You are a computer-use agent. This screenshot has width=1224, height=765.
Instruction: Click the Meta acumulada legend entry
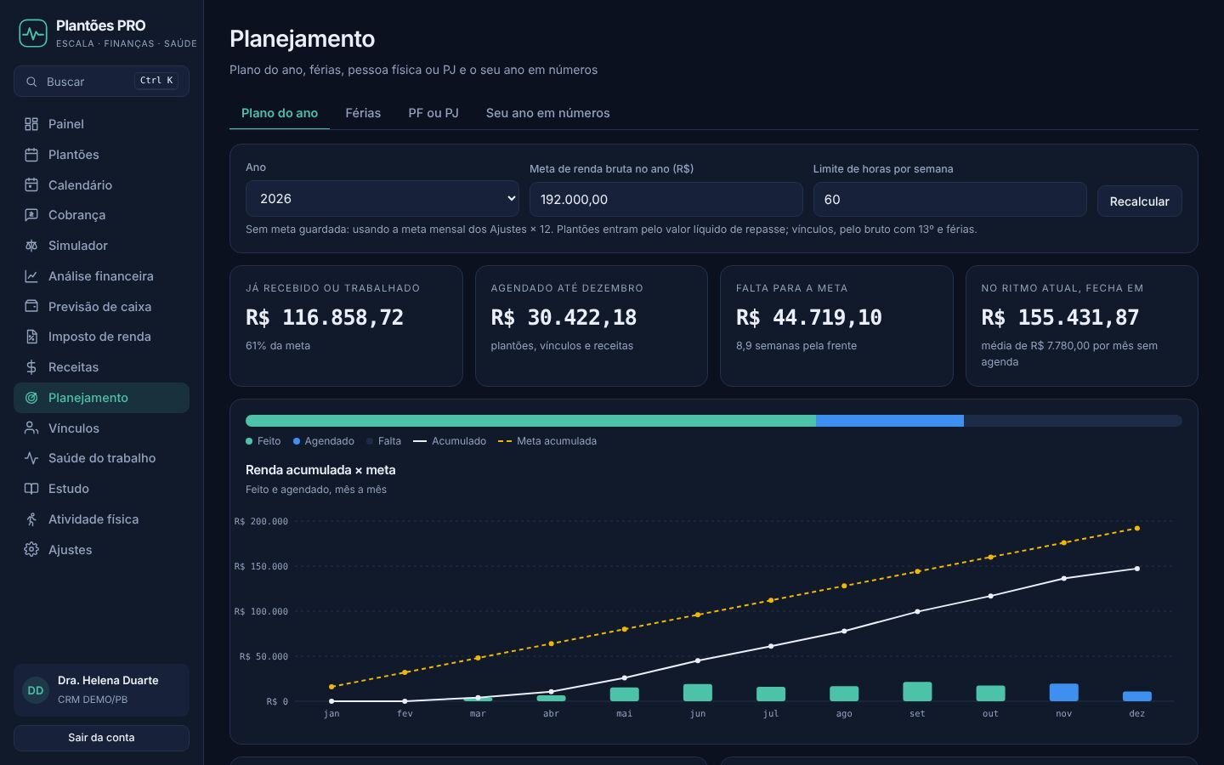click(547, 441)
